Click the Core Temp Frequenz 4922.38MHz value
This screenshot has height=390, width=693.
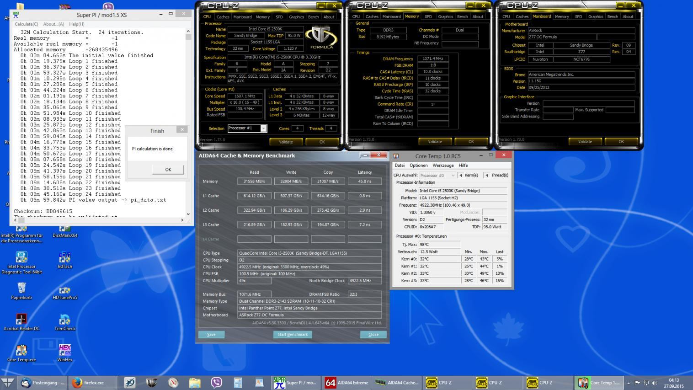463,205
